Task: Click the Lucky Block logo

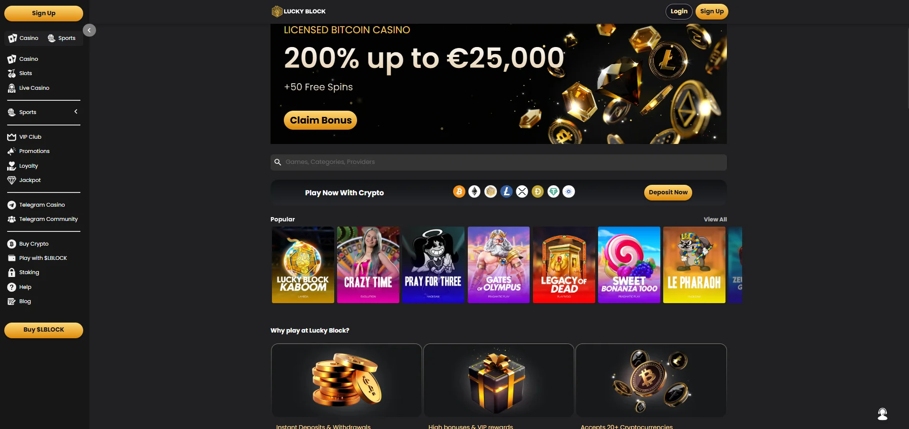Action: click(x=299, y=11)
